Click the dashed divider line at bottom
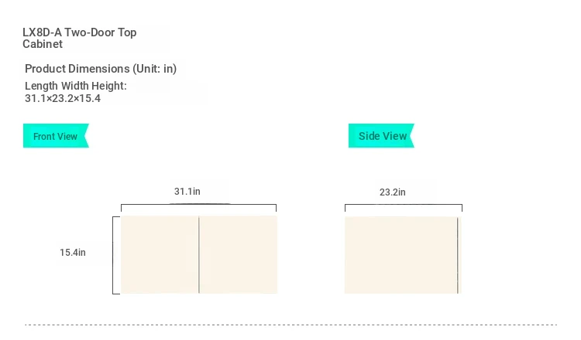 290,325
